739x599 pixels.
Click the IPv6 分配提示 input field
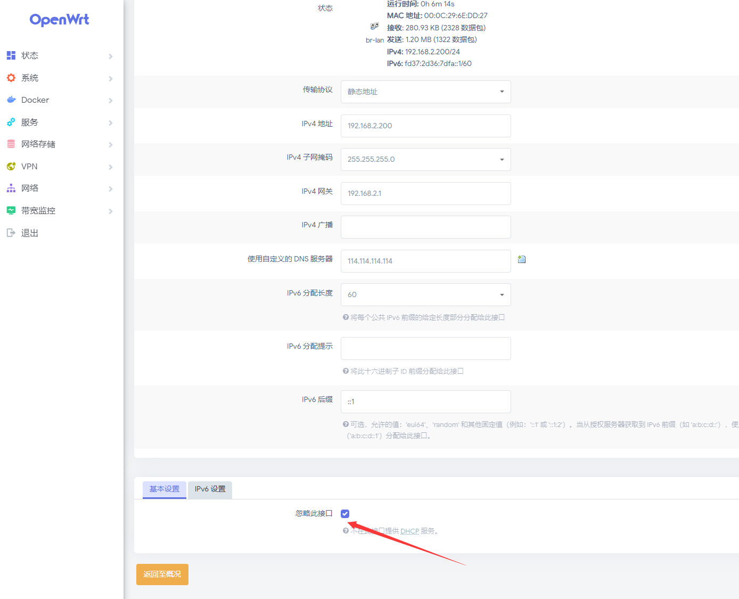coord(426,348)
